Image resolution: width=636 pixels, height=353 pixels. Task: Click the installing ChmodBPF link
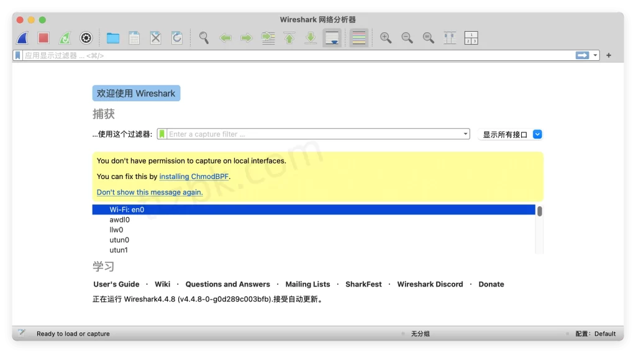(x=194, y=176)
